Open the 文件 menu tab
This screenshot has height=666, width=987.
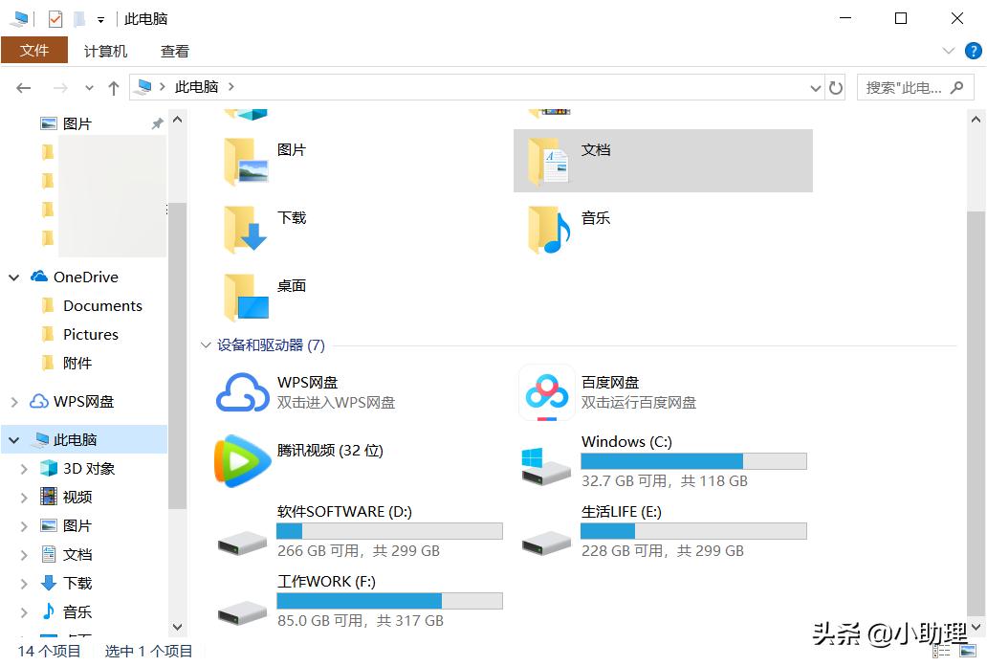[34, 51]
